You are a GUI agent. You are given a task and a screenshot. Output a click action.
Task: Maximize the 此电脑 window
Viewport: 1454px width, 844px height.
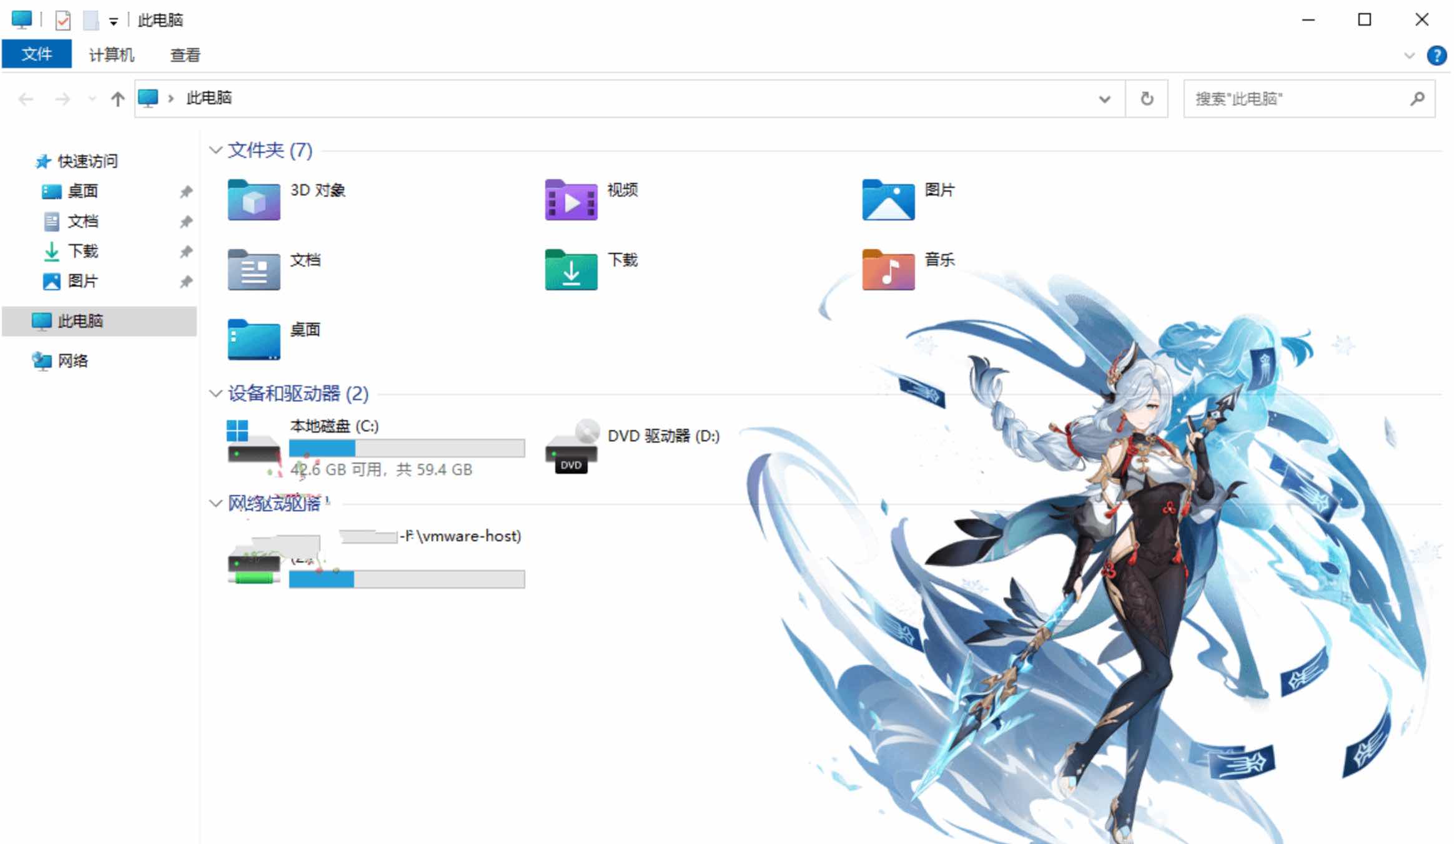click(x=1365, y=20)
